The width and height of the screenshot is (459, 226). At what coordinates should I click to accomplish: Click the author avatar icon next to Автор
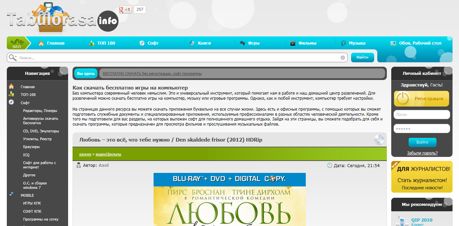[79, 165]
